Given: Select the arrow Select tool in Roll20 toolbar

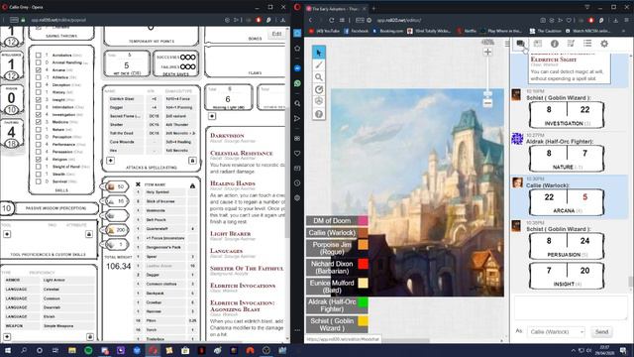Looking at the screenshot, I should [x=319, y=53].
